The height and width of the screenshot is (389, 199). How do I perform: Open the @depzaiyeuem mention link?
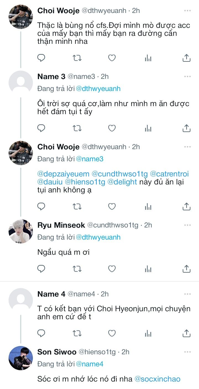pos(63,174)
